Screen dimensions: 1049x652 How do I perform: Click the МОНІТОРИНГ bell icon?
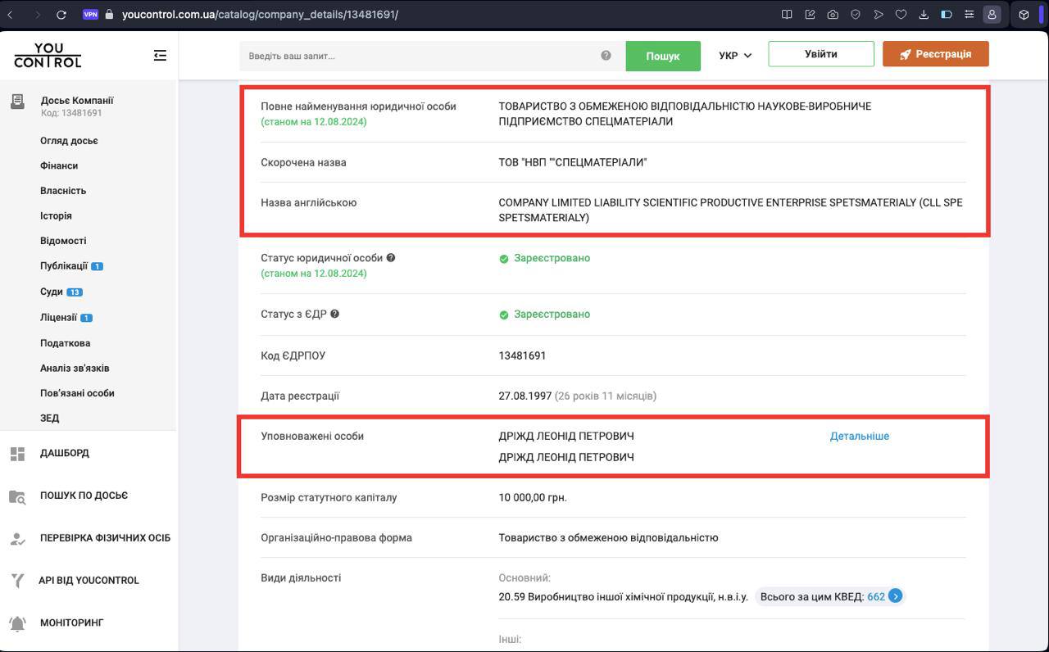(17, 623)
